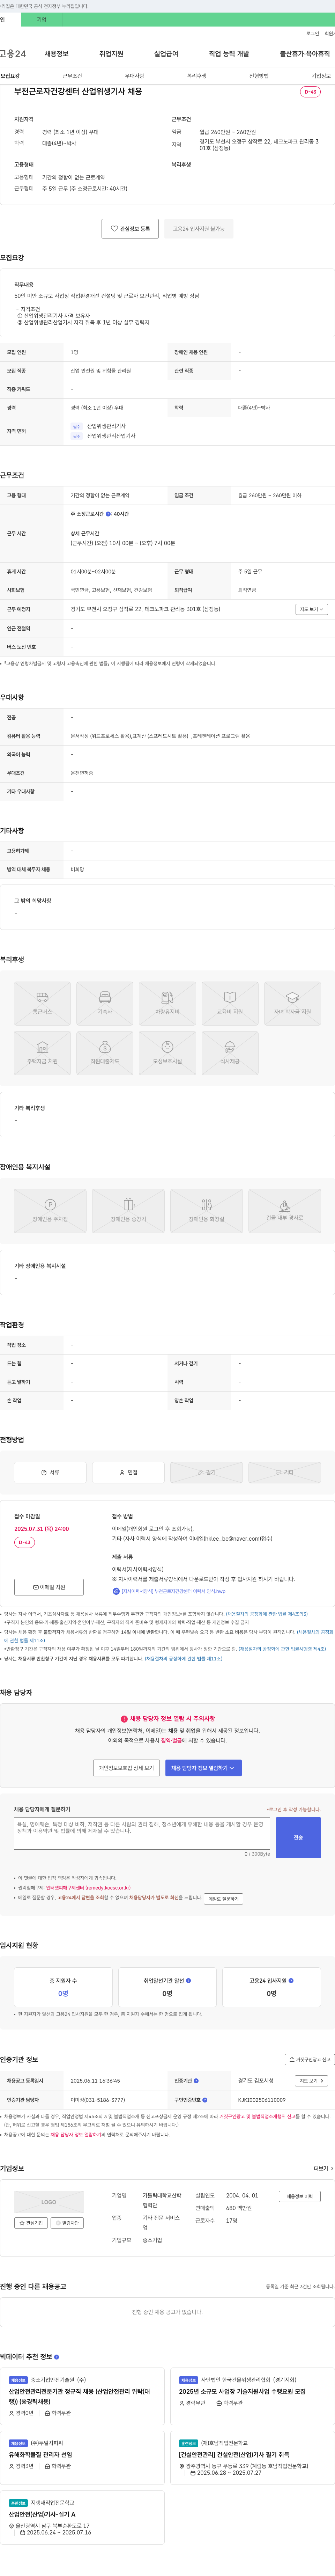The height and width of the screenshot is (2576, 335).
Task: Click the 면접 screening method tile
Action: coord(128,1472)
